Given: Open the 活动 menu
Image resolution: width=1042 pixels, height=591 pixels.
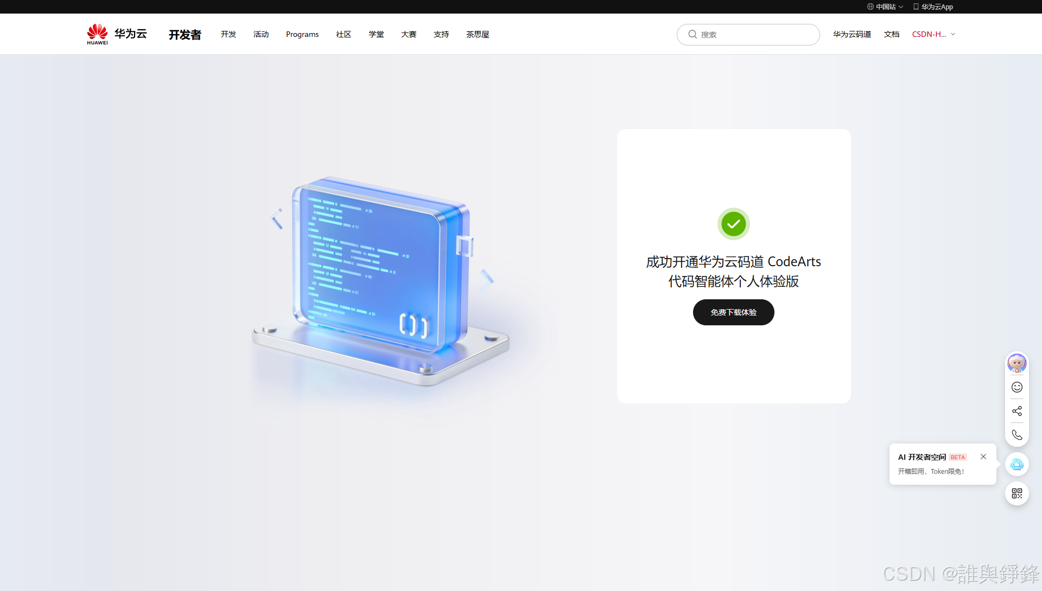Looking at the screenshot, I should [x=261, y=34].
